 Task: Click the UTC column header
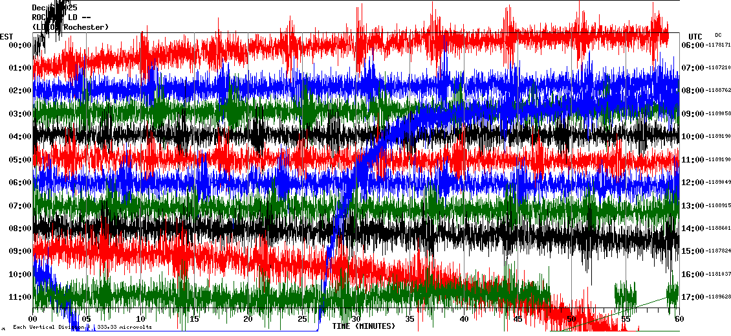[695, 36]
